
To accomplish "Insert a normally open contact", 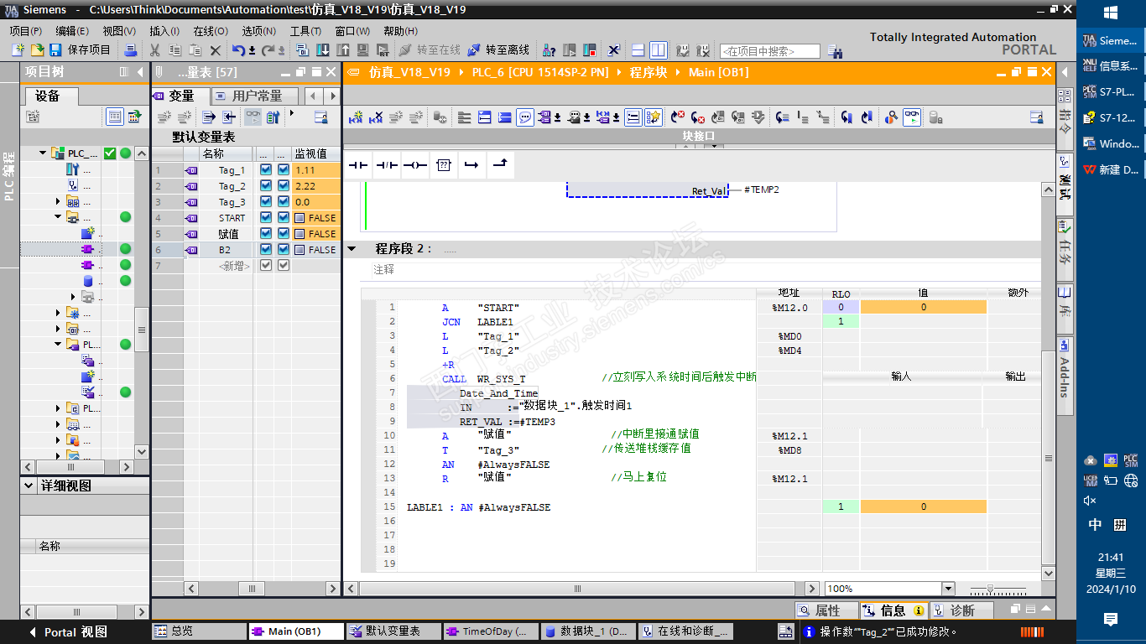I will pyautogui.click(x=359, y=165).
